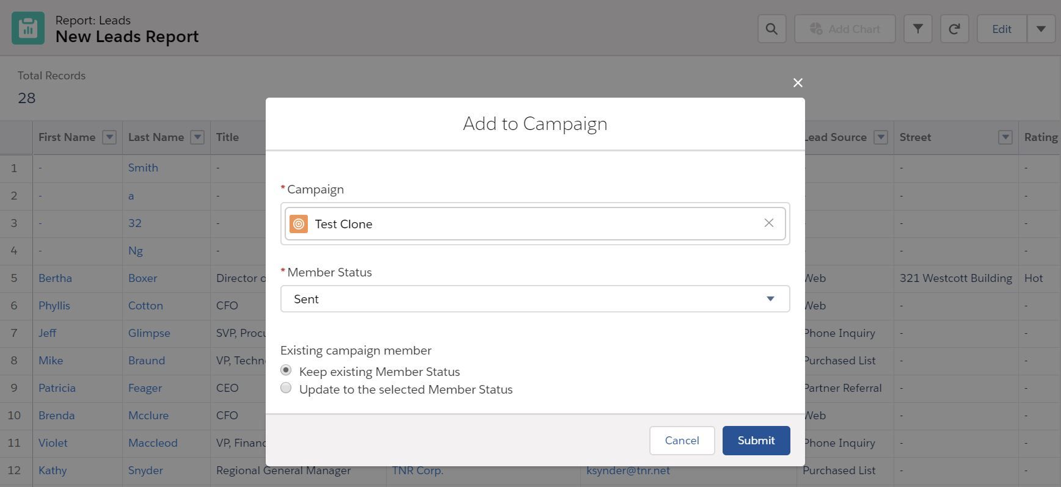Click the Hot rating cell
Viewport: 1061px width, 487px height.
1034,278
